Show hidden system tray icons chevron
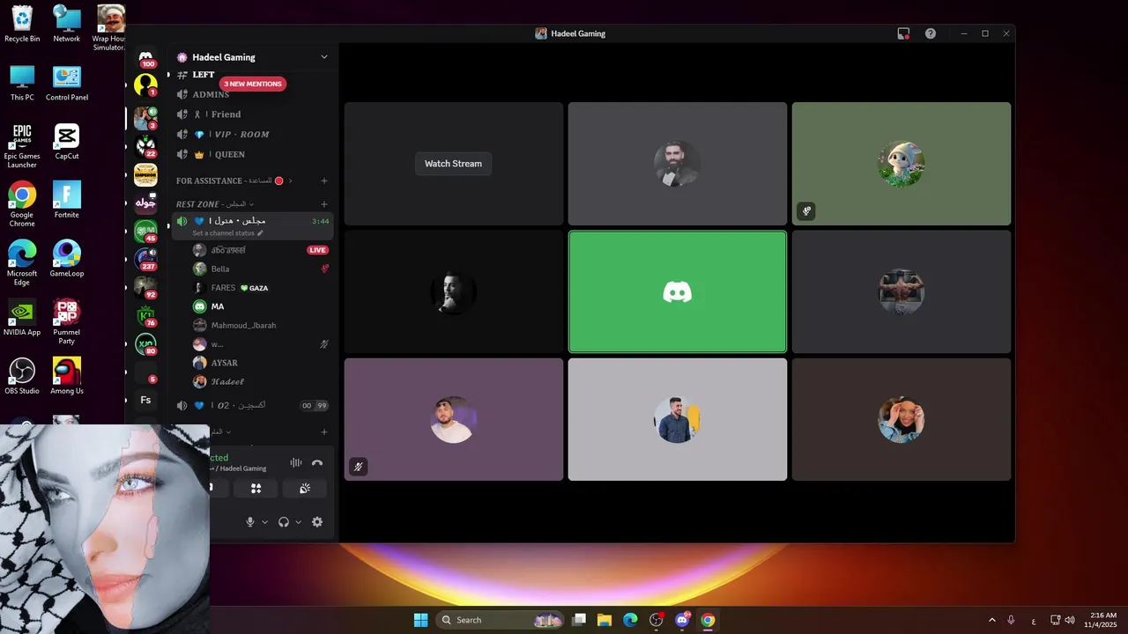This screenshot has height=634, width=1128. (x=992, y=620)
